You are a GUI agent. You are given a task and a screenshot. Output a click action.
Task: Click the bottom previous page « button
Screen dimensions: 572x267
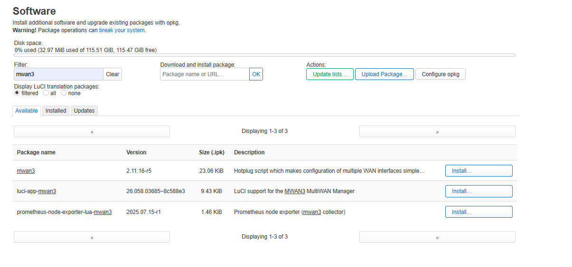92,237
